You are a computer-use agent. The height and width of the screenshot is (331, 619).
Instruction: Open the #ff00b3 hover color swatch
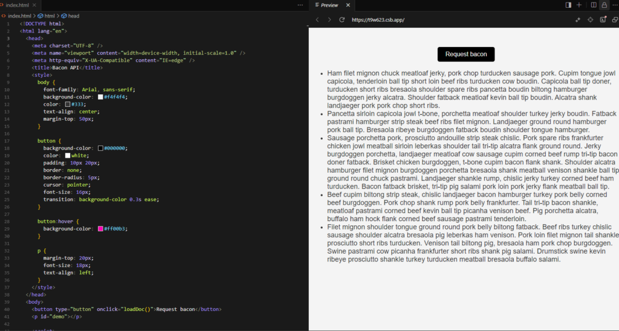coord(100,229)
